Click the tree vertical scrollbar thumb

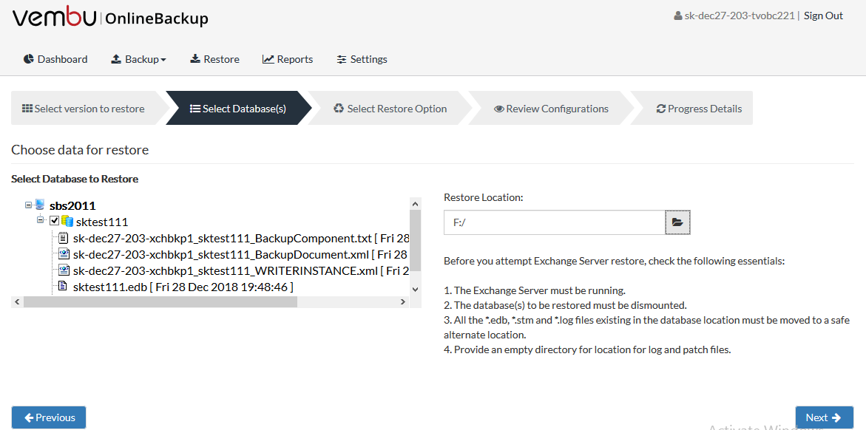(x=416, y=240)
